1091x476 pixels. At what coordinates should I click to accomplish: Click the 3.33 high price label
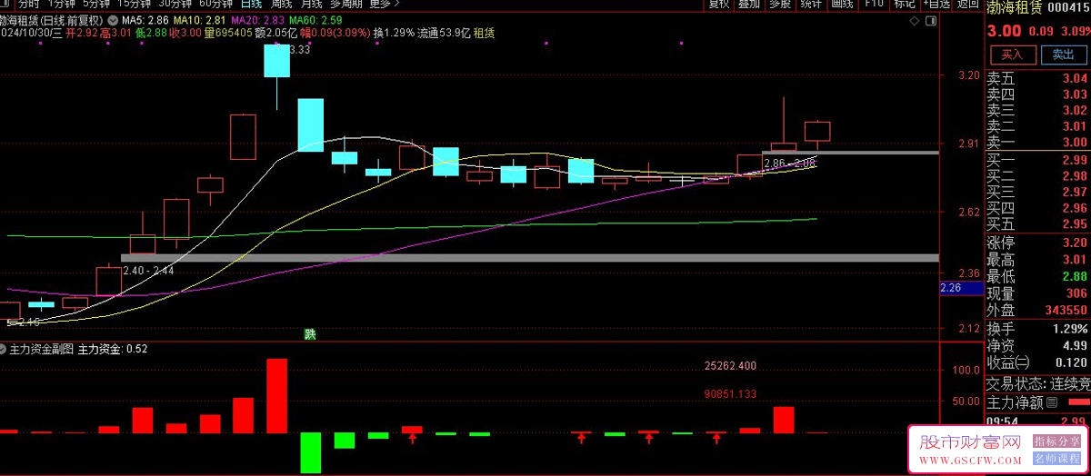click(x=299, y=50)
